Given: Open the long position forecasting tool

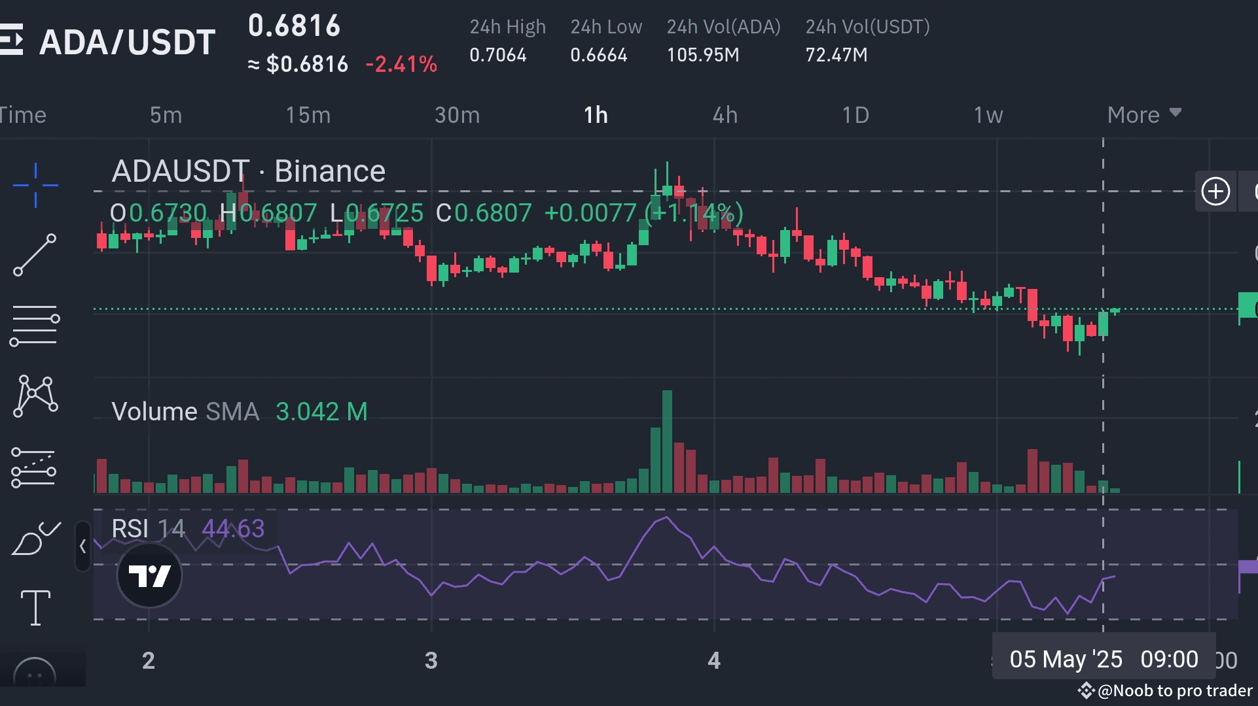Looking at the screenshot, I should click(34, 468).
